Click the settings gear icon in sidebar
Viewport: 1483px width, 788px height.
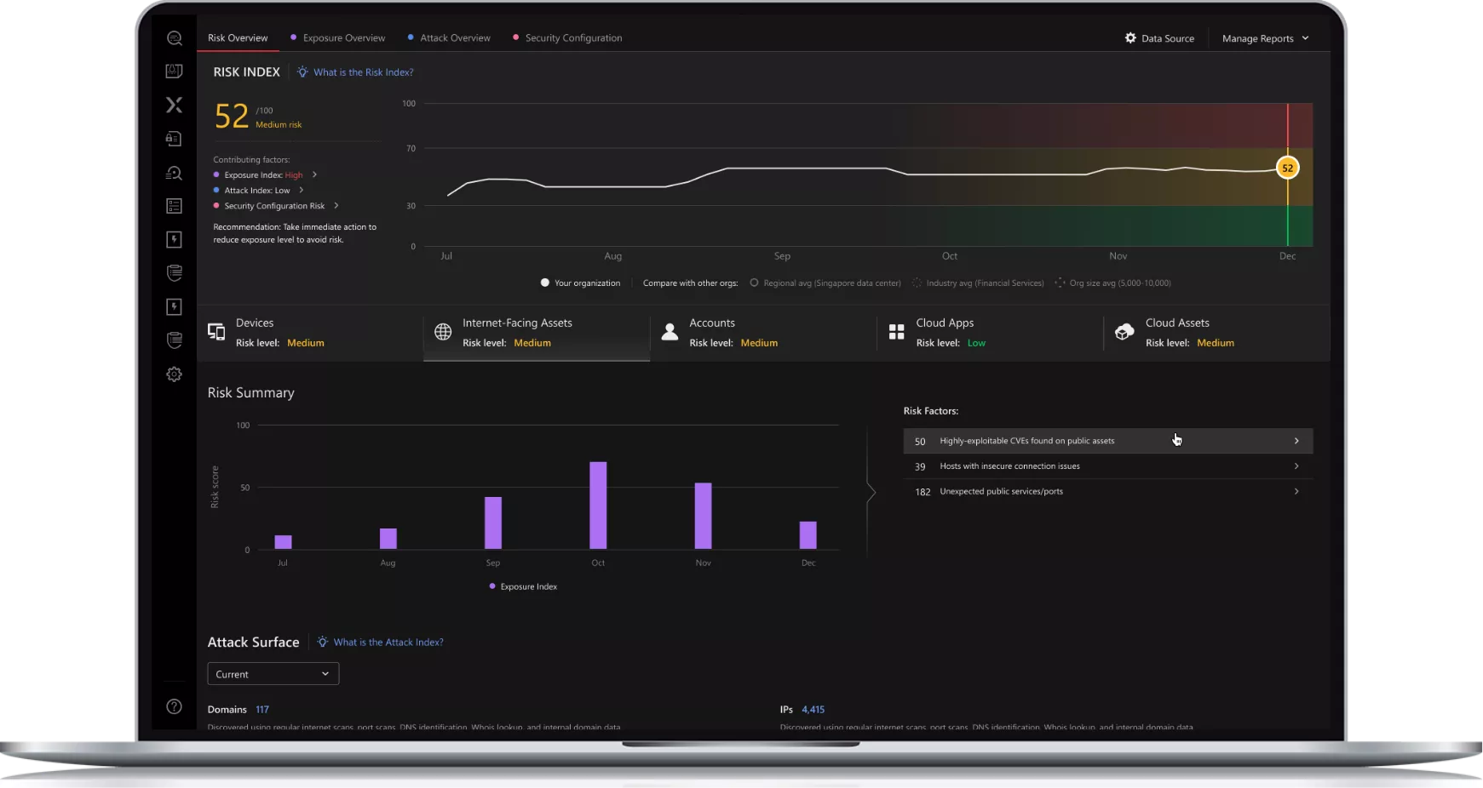point(174,374)
